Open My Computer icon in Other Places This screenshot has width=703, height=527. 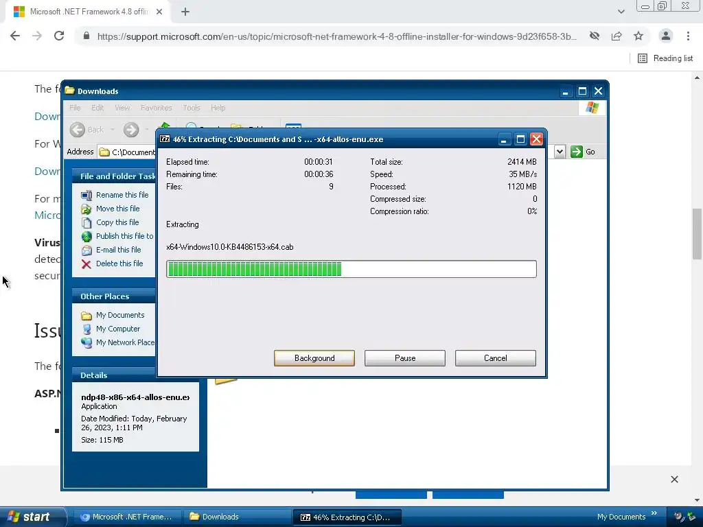[87, 329]
